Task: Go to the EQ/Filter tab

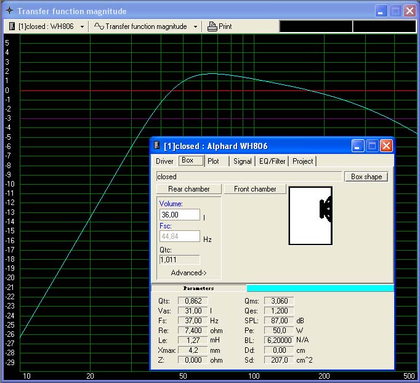Action: click(272, 161)
